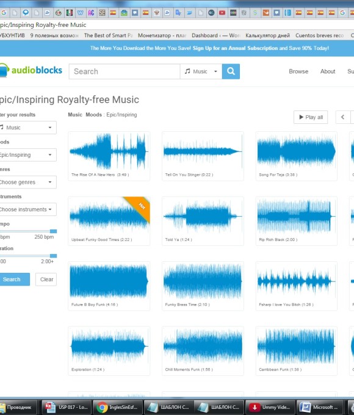The height and width of the screenshot is (415, 354).
Task: Open the teal envelope browser tab
Action: 124,12
